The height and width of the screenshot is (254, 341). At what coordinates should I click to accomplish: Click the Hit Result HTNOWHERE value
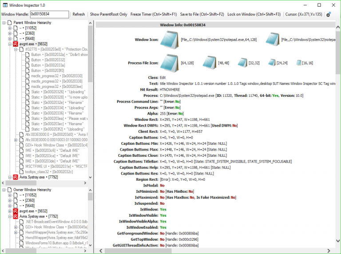(x=170, y=90)
